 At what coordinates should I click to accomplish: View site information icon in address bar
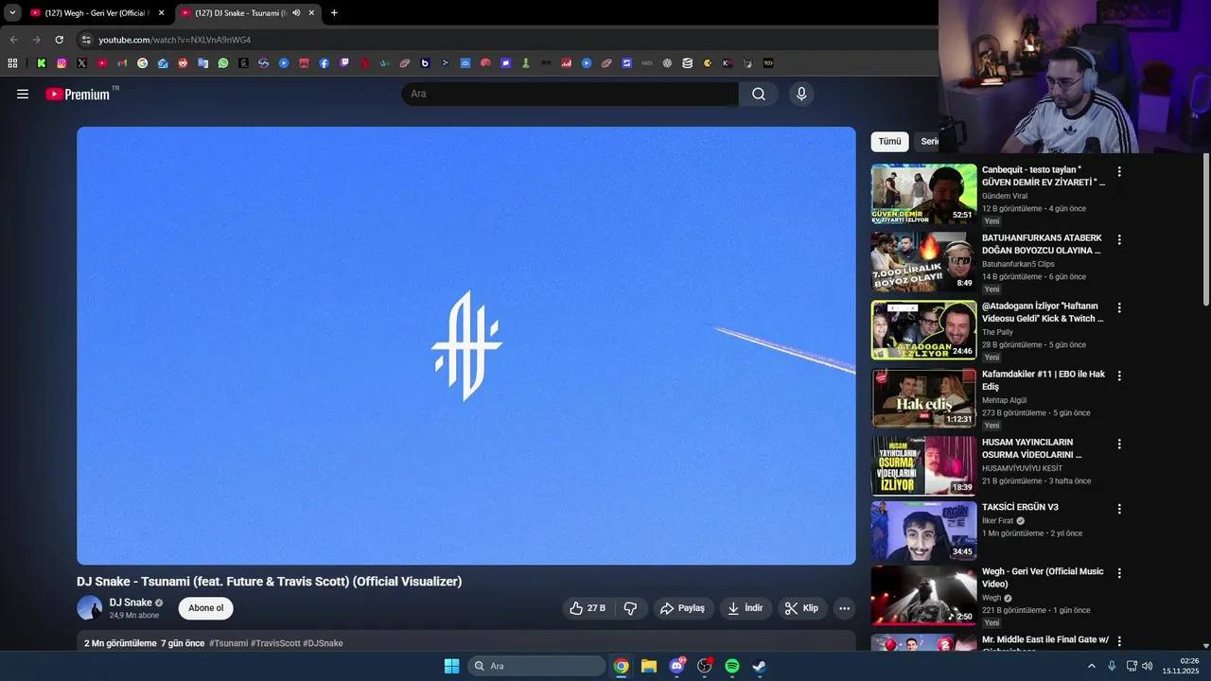click(86, 40)
